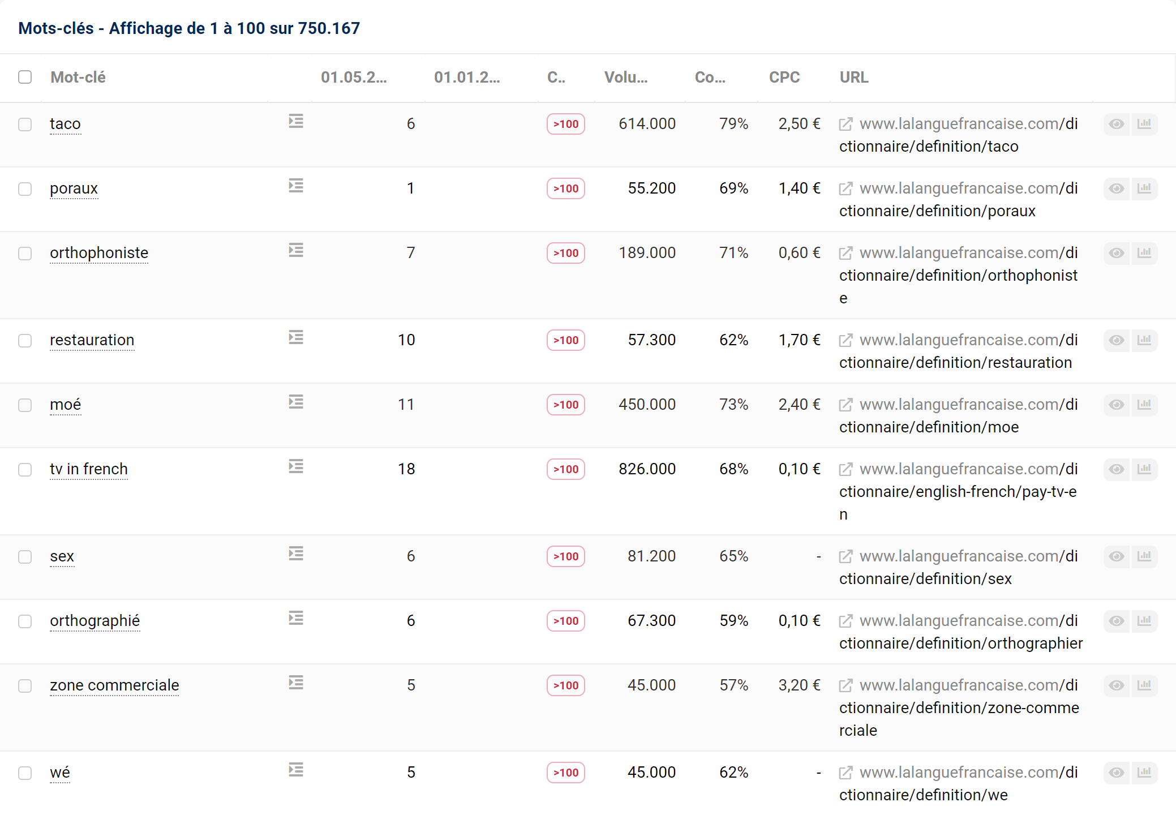
Task: Open SERP list icon for wé
Action: click(296, 770)
